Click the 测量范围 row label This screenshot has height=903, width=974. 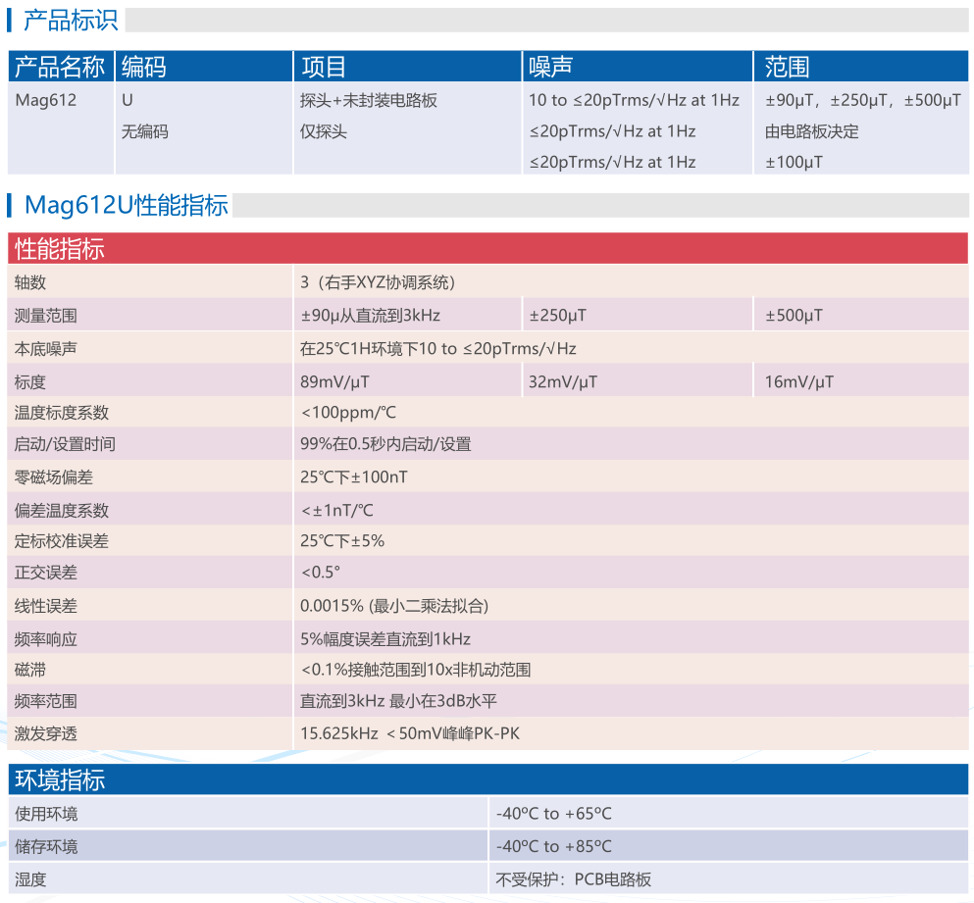pyautogui.click(x=46, y=316)
